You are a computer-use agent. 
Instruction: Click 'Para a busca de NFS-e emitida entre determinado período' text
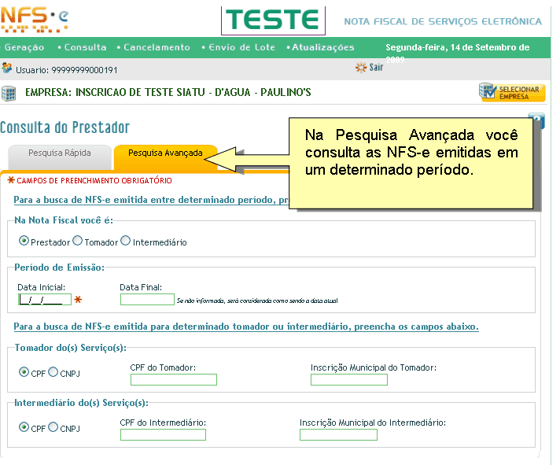(151, 200)
